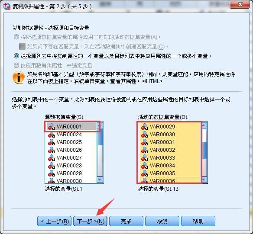Click the source variable list scroll-down arrow
This screenshot has width=253, height=234.
[x=100, y=180]
